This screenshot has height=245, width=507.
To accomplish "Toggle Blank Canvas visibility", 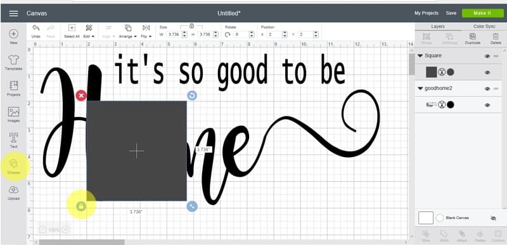I will coord(493,218).
